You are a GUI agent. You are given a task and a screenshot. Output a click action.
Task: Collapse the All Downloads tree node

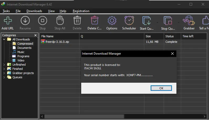click(4, 39)
